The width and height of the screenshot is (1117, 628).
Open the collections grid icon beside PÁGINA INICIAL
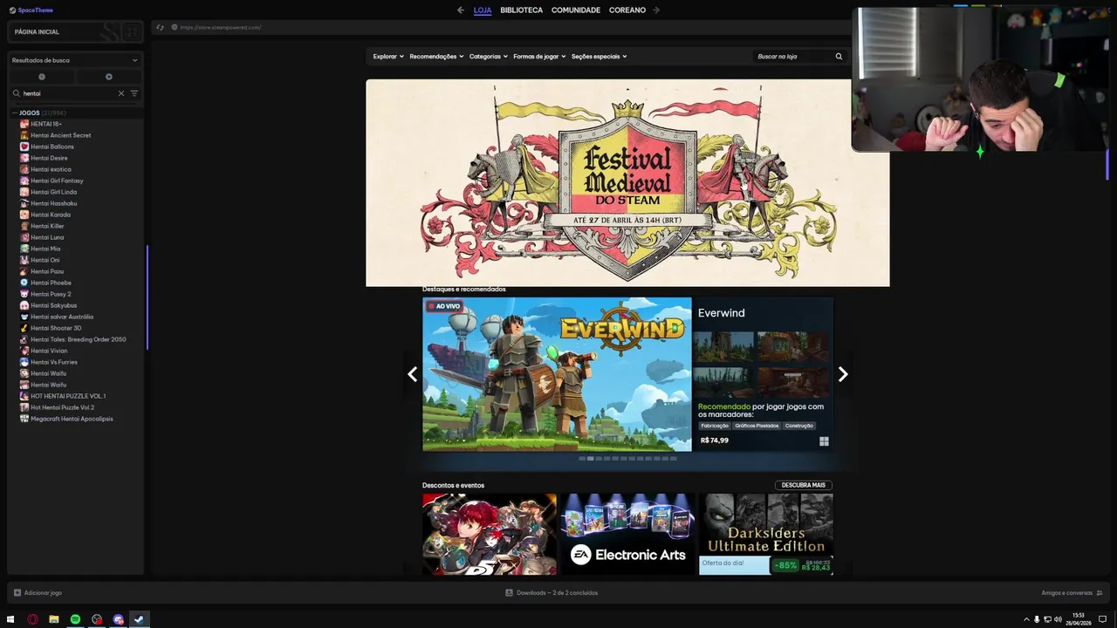pyautogui.click(x=131, y=32)
